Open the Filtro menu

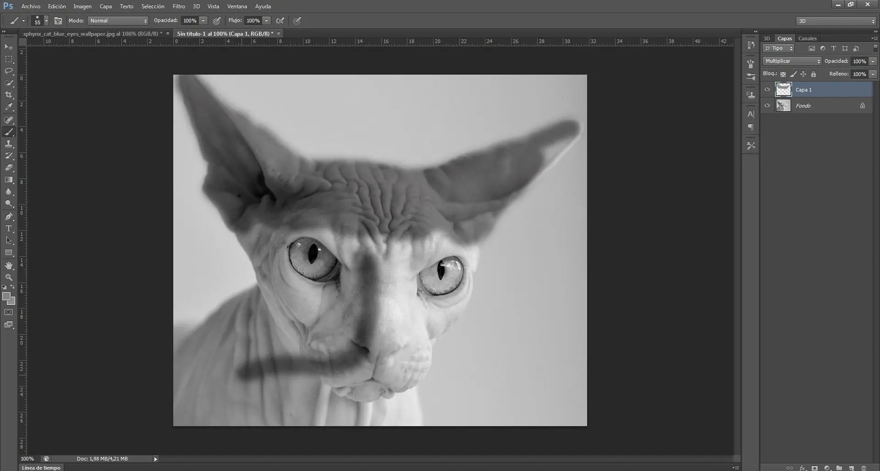[x=179, y=6]
